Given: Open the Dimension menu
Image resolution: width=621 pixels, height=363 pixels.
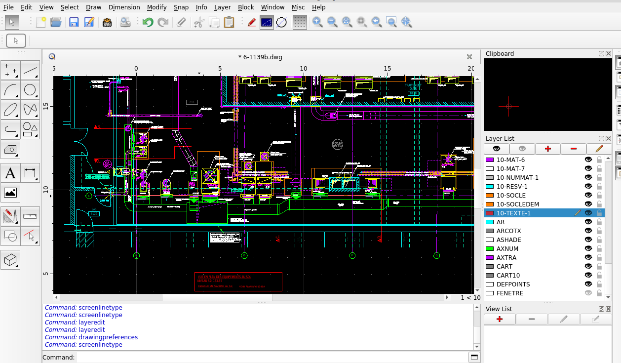Looking at the screenshot, I should (124, 7).
